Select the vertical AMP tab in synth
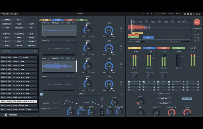Viewport: 203px width, 129px height. [x=102, y=112]
